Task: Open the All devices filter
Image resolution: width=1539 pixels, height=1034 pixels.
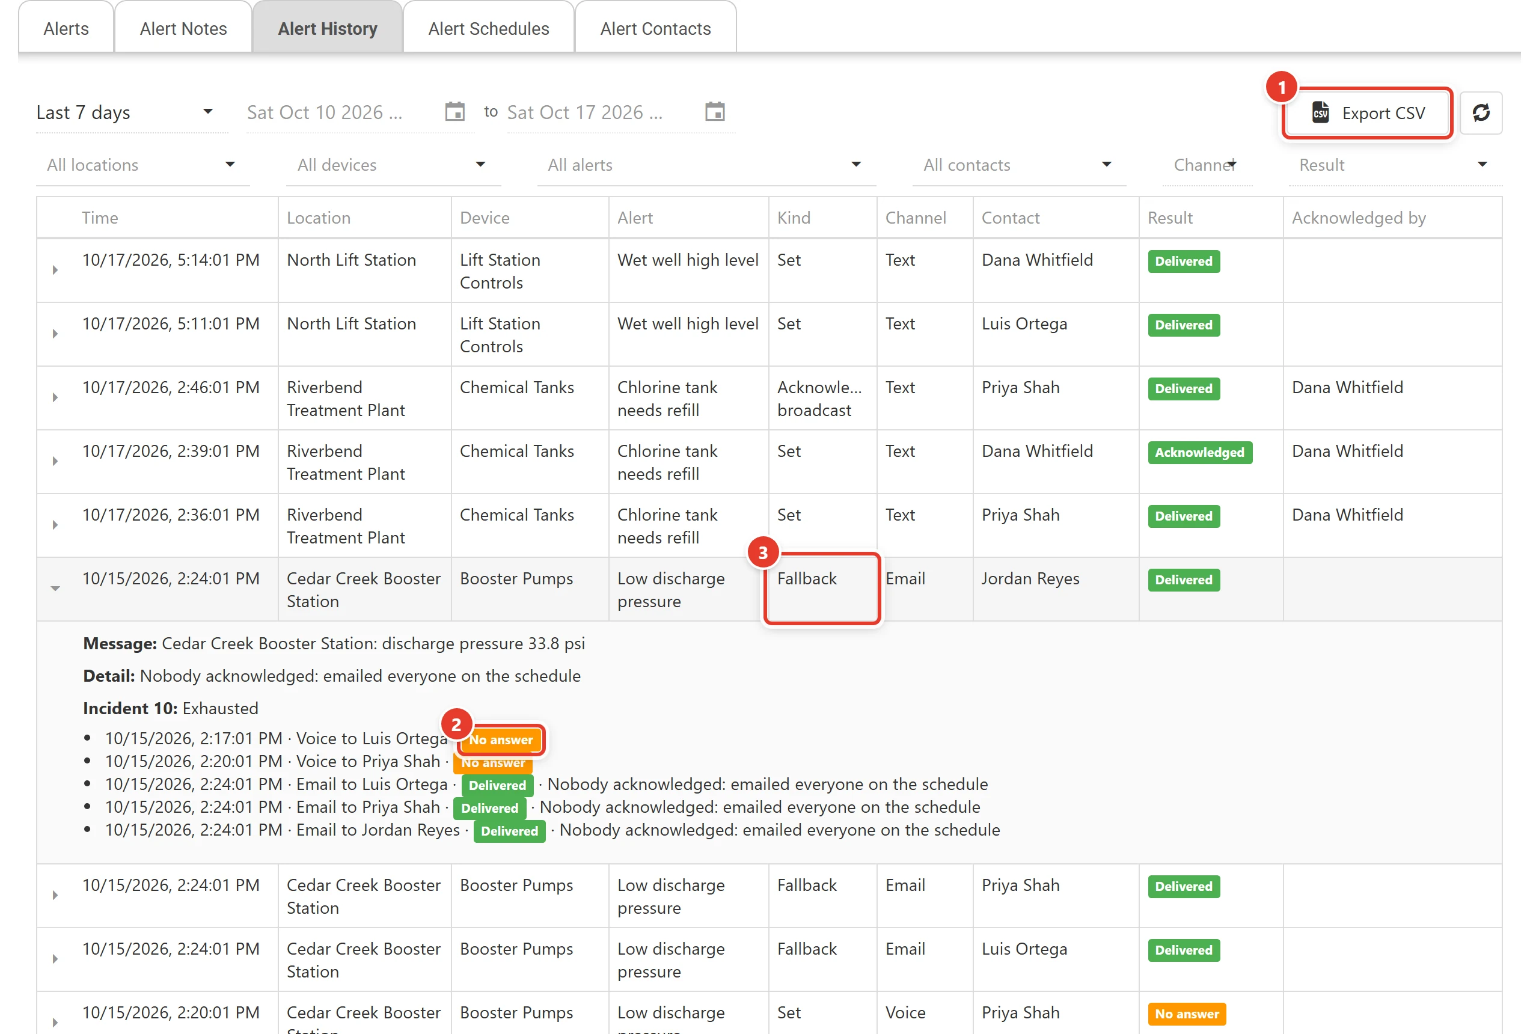Action: click(393, 165)
